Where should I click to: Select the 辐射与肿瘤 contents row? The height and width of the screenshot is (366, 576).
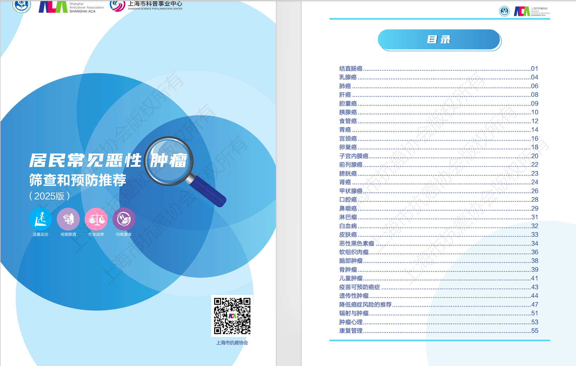pos(439,313)
